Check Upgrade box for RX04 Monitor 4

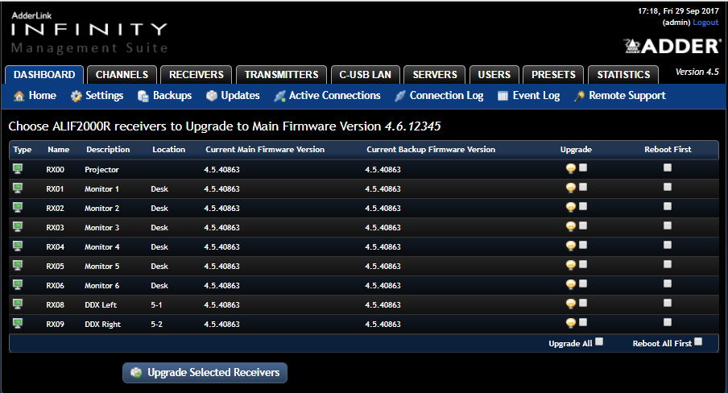(x=583, y=245)
